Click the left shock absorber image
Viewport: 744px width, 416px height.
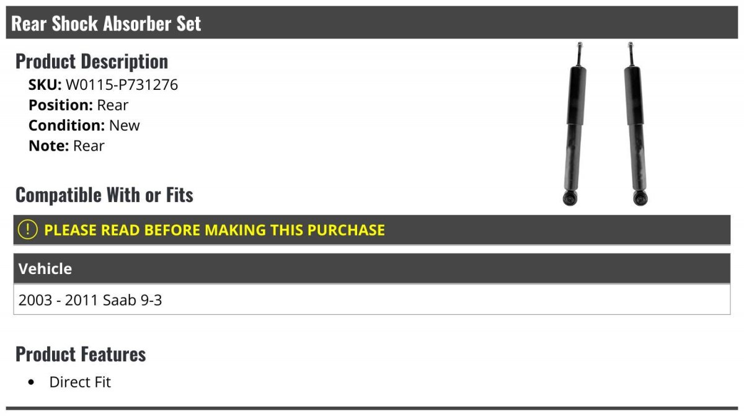573,124
